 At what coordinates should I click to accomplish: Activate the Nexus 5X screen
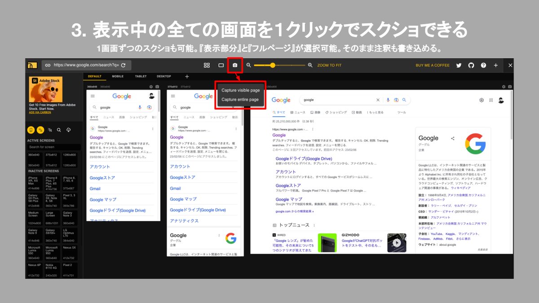(70, 253)
